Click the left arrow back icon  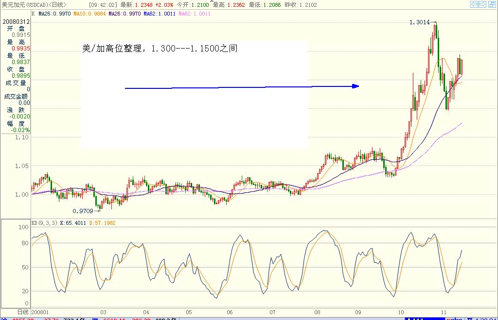click(474, 4)
